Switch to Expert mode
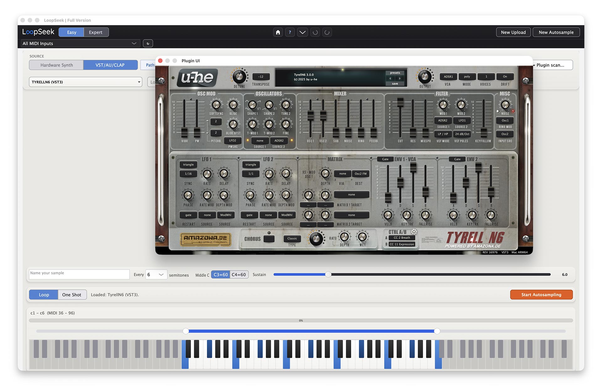This screenshot has height=391, width=602. (96, 32)
